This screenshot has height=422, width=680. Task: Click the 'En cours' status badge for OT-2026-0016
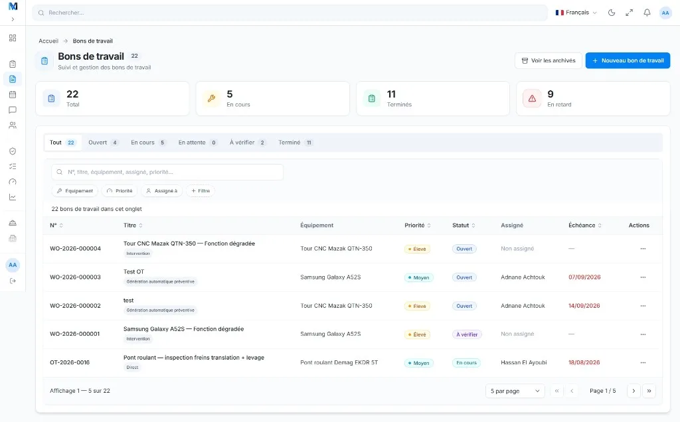(x=466, y=363)
